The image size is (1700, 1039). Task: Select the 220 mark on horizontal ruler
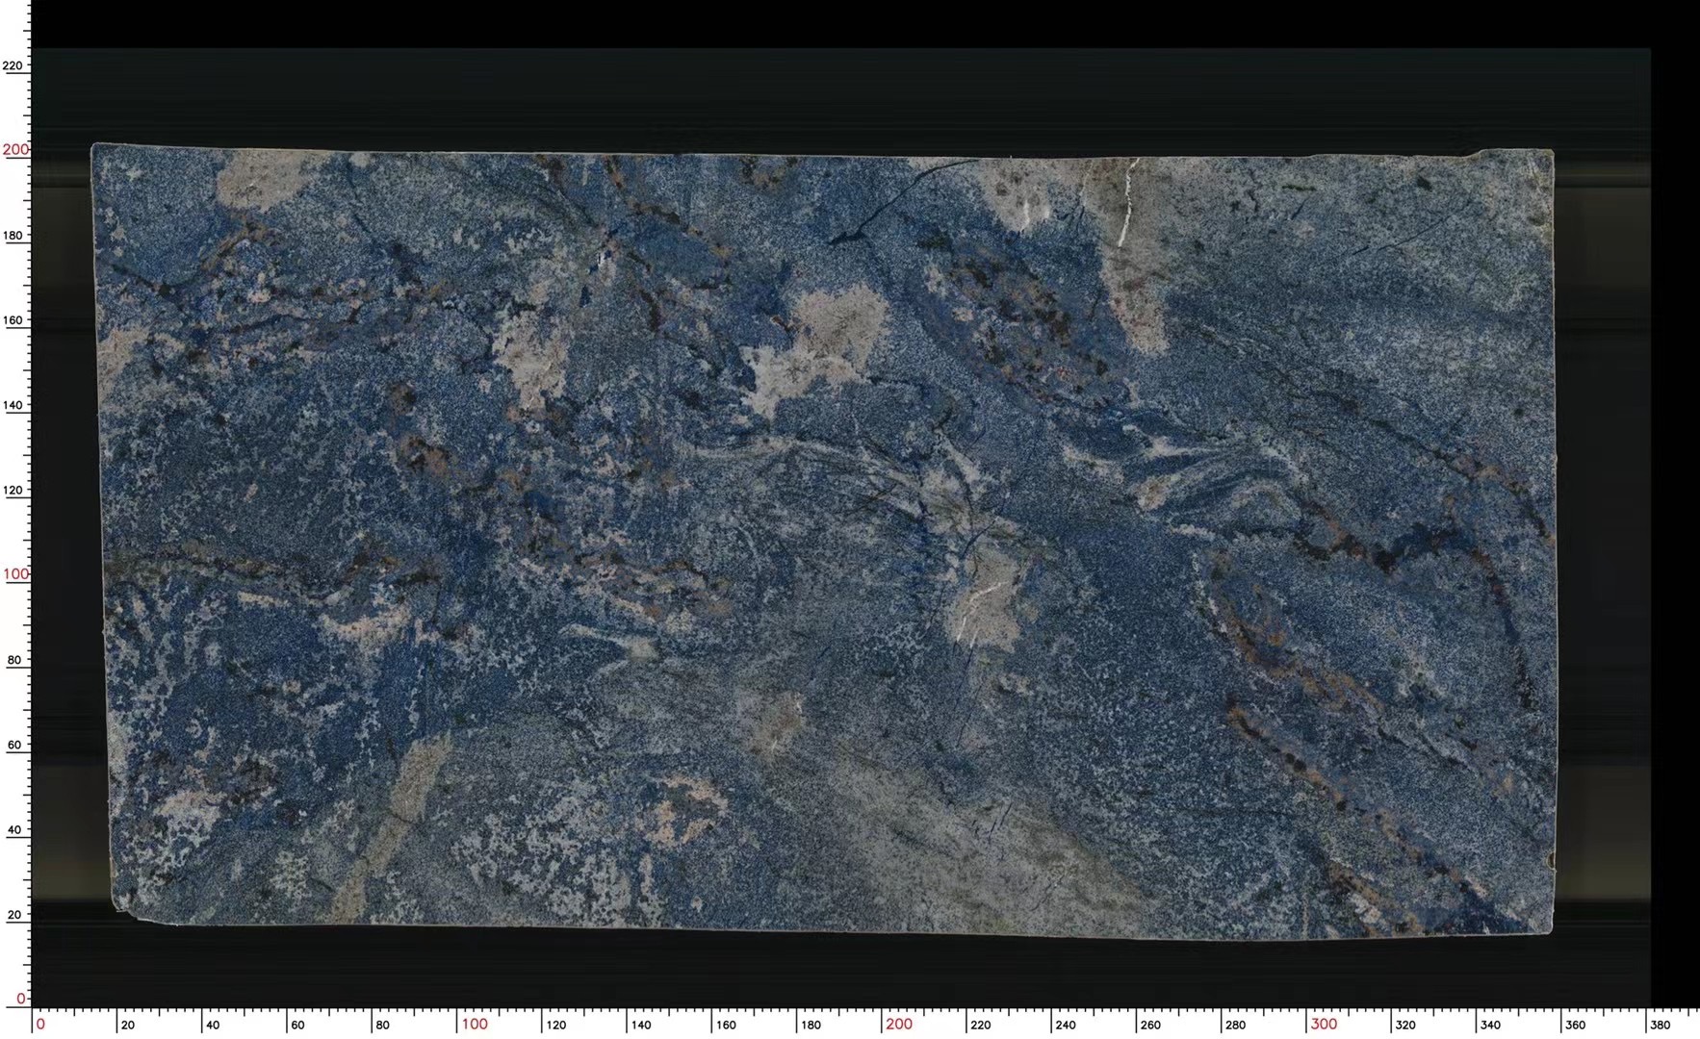point(980,1026)
